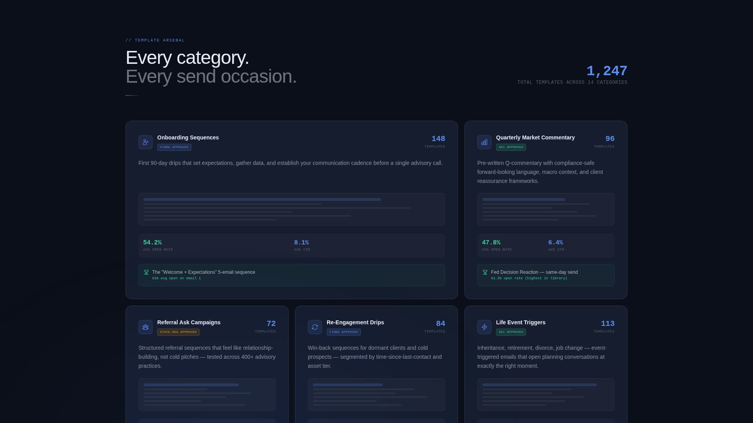Click the 148 templates count
This screenshot has width=753, height=423.
click(x=438, y=139)
